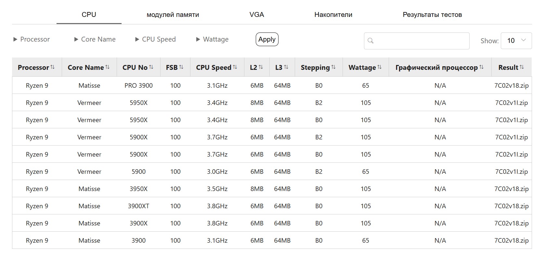Click Matisse in the PRO 3900 row
The height and width of the screenshot is (256, 545).
(89, 85)
